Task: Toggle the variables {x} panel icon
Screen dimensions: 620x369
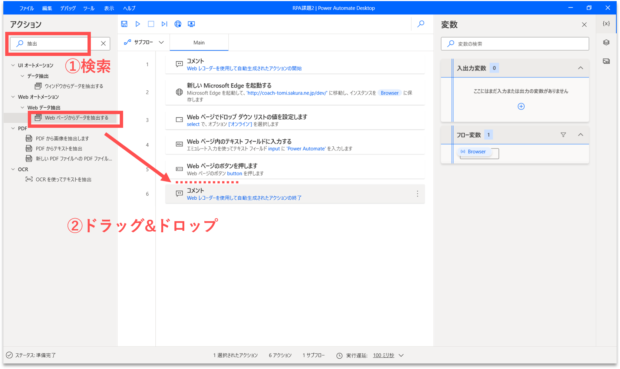Action: (606, 24)
